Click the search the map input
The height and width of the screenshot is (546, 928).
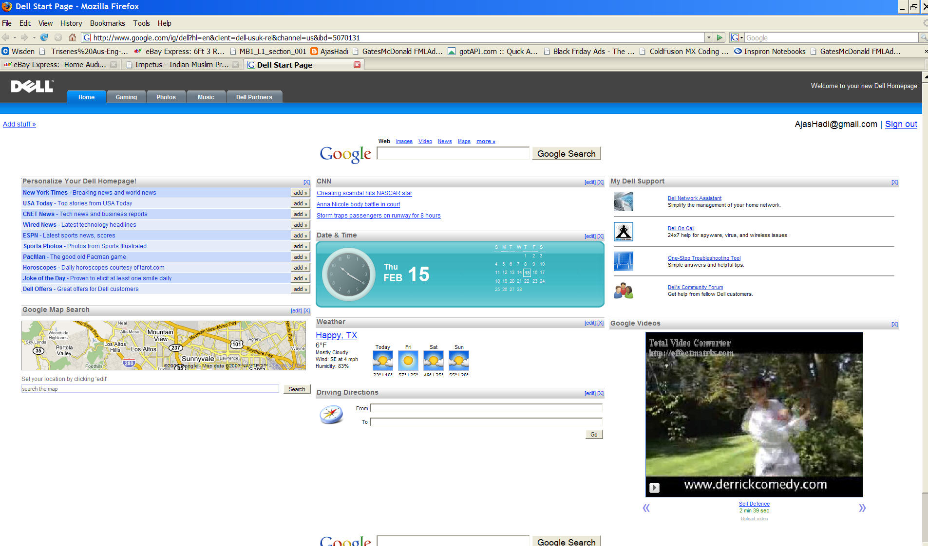(150, 389)
